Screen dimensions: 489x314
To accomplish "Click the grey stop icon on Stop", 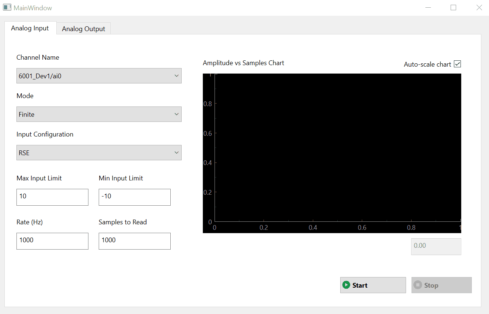I will (x=418, y=285).
